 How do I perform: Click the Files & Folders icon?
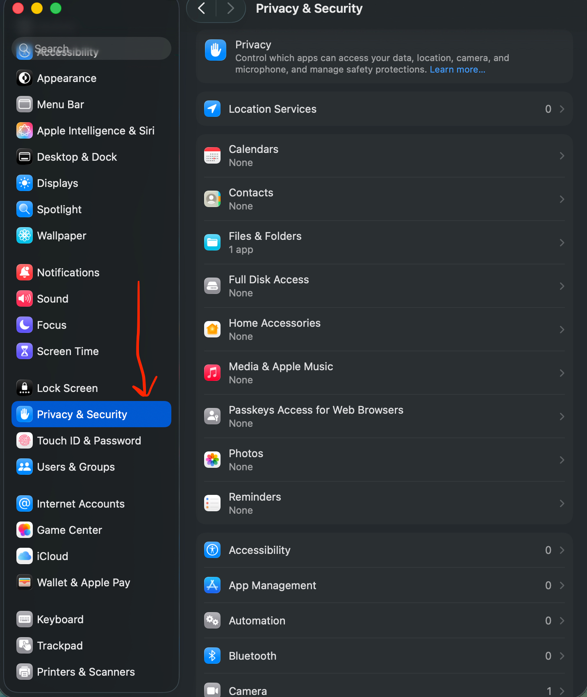click(212, 243)
